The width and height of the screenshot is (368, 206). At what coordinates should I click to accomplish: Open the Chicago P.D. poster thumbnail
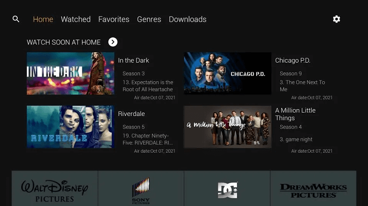pos(227,73)
